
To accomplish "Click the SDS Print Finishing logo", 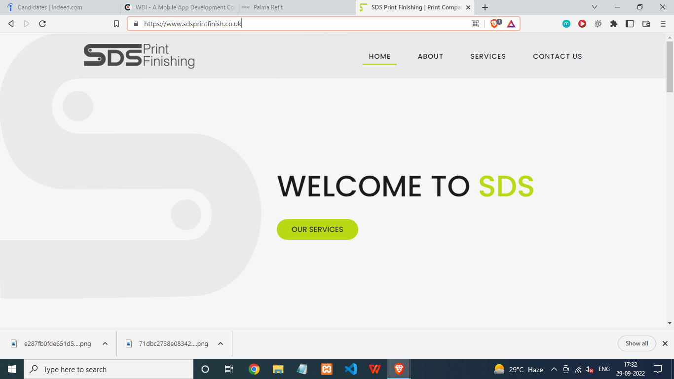I will tap(139, 56).
